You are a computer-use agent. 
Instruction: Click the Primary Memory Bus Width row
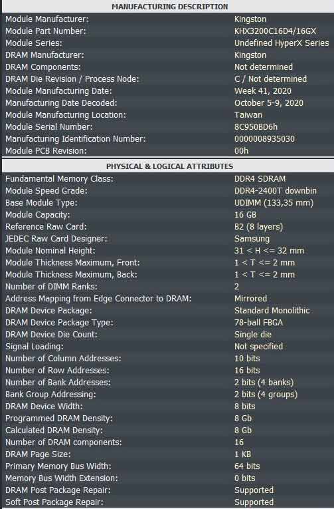168,466
